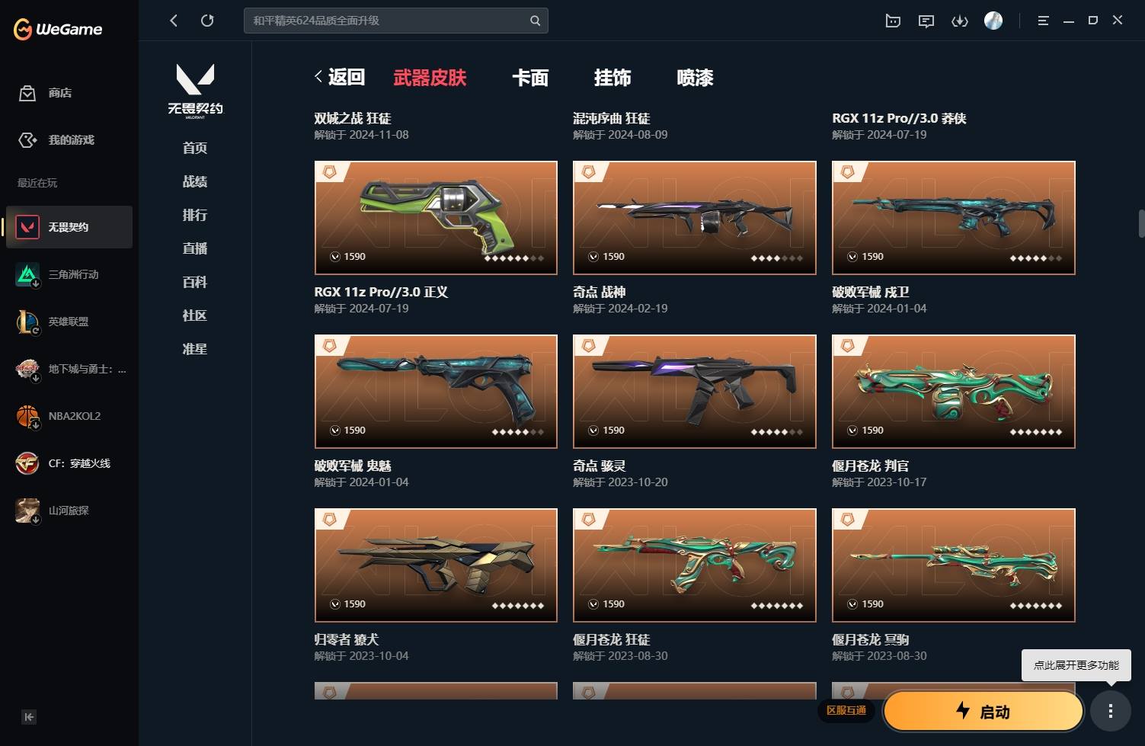Screen dimensions: 1145x746
Task: Select 英雄联盟 in recent games list
Action: tap(69, 322)
